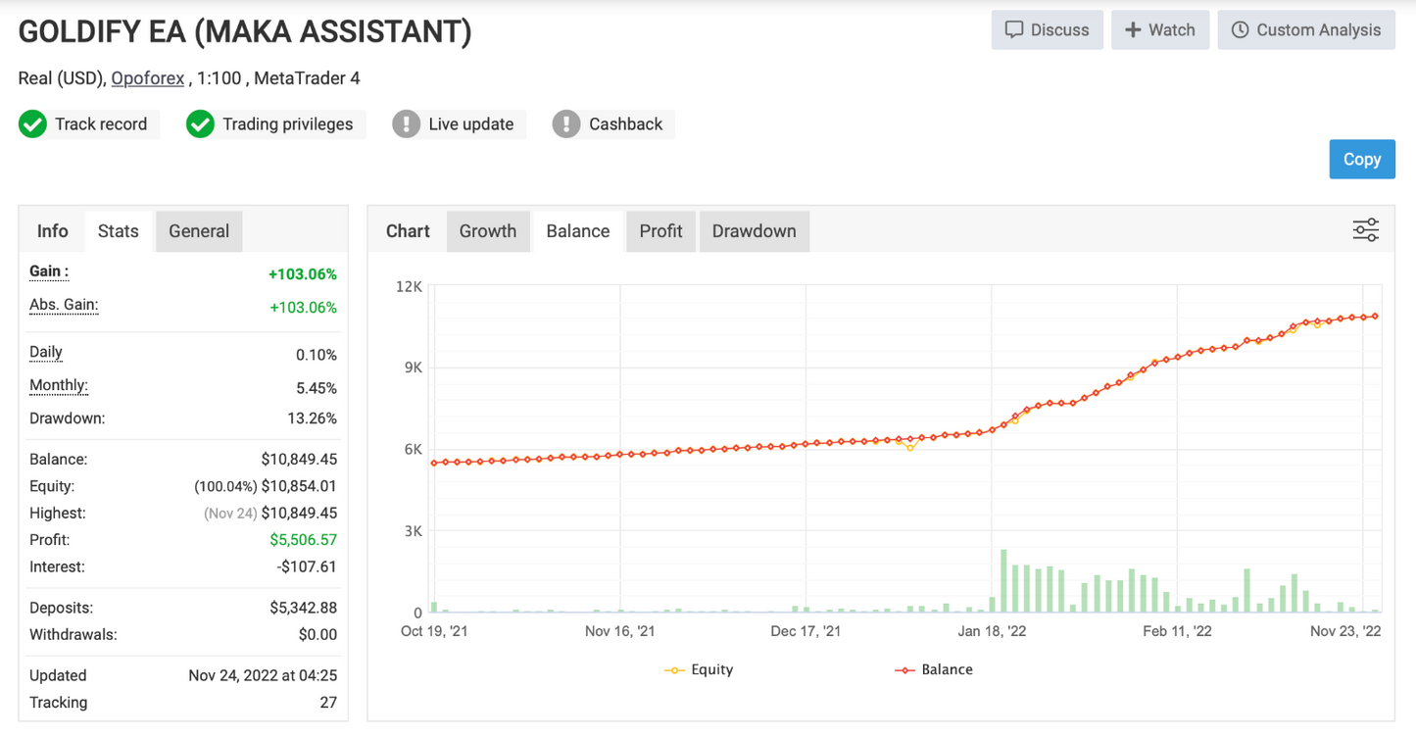Viewport: 1416px width, 737px height.
Task: Toggle Balance series in chart legend
Action: coord(934,669)
